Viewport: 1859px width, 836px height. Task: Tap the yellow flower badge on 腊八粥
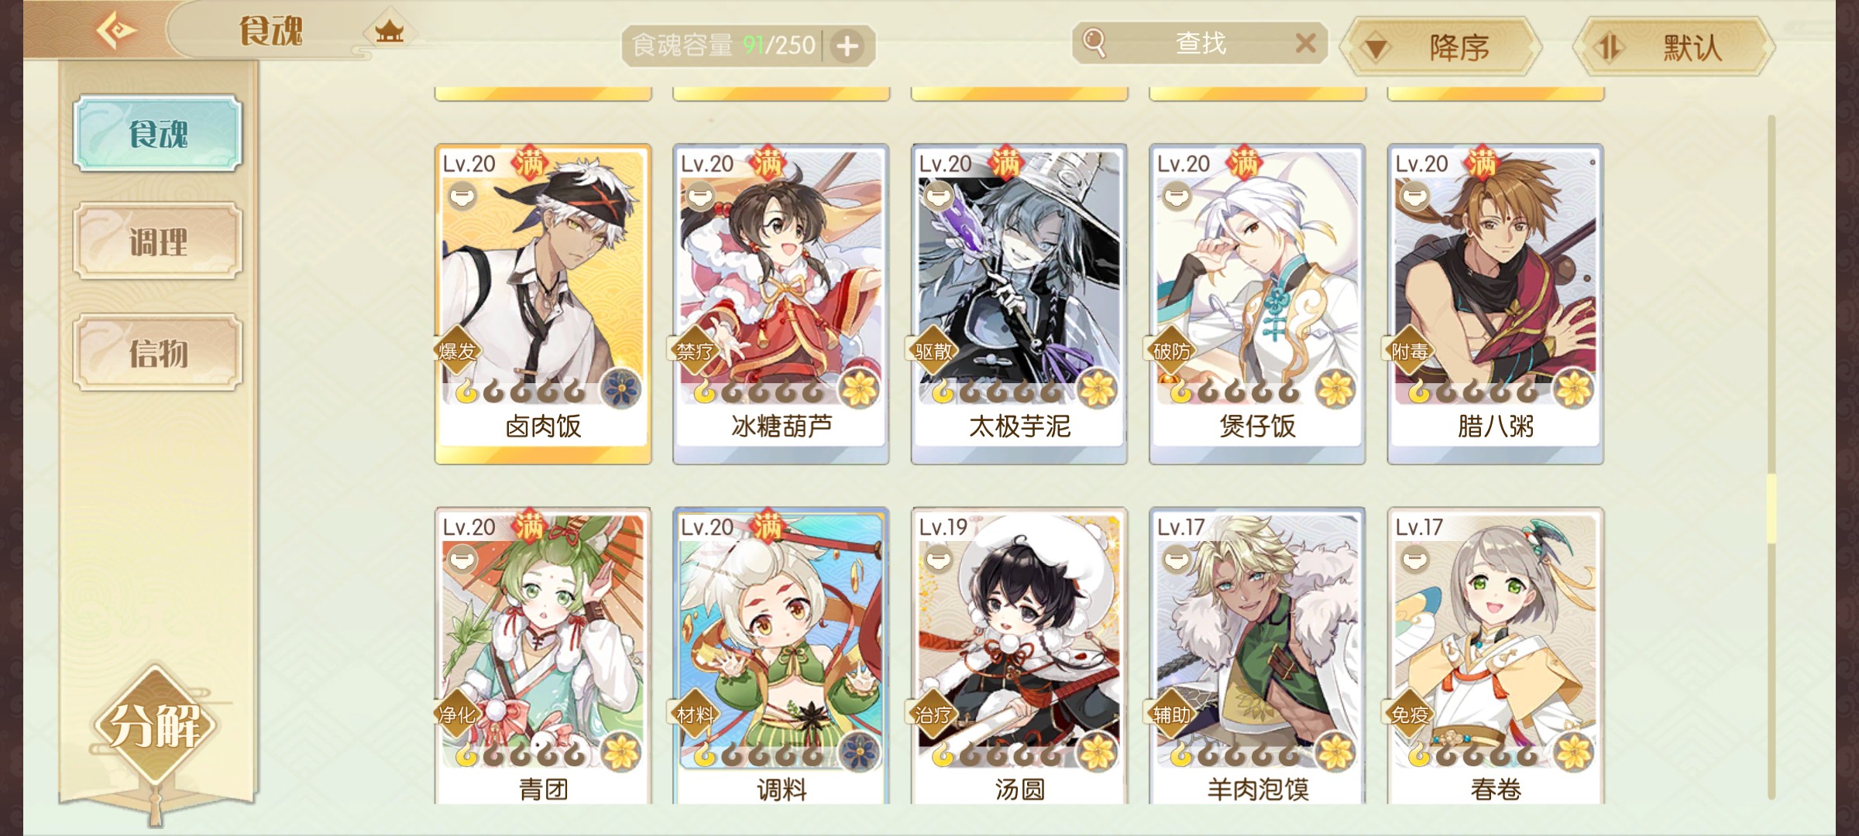[x=1574, y=389]
